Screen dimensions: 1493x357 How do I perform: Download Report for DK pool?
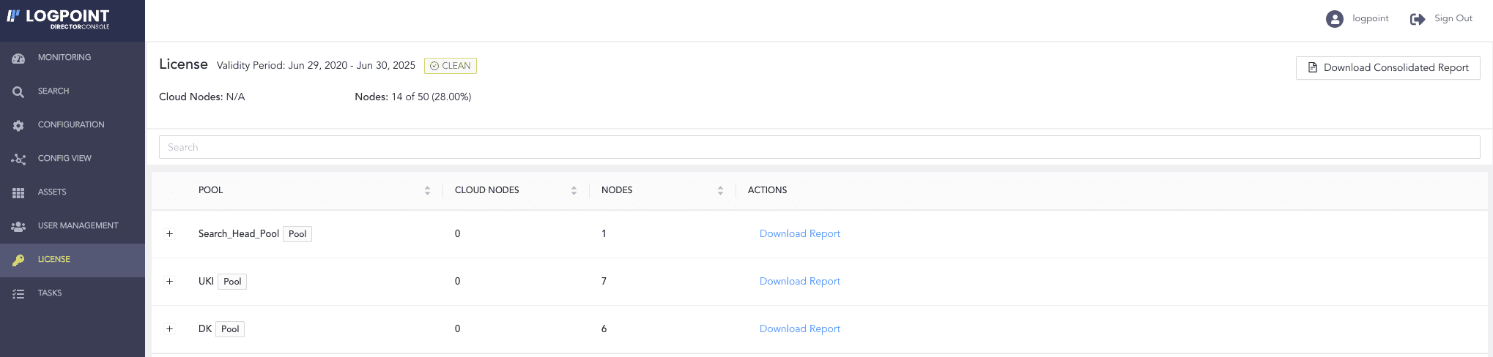click(799, 329)
